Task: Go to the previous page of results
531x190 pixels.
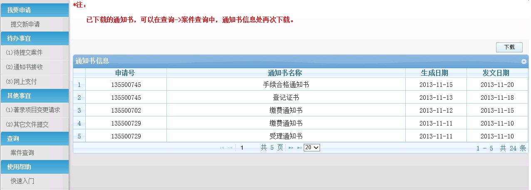Action: pos(230,148)
